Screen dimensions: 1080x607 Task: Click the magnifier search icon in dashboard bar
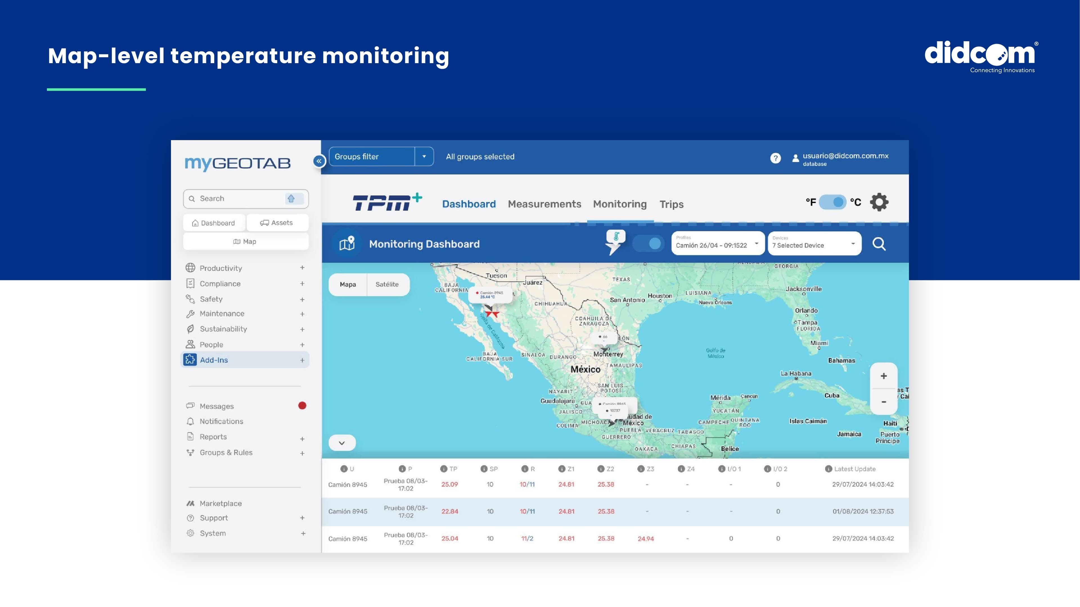click(879, 244)
